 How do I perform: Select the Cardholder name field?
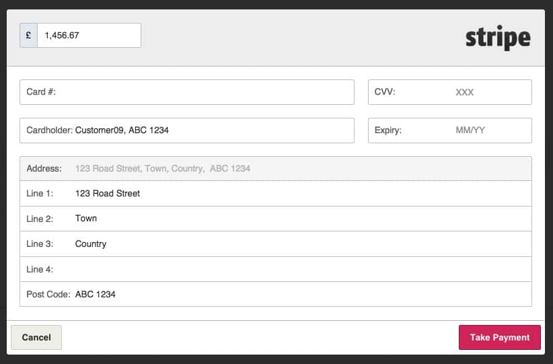pos(209,131)
